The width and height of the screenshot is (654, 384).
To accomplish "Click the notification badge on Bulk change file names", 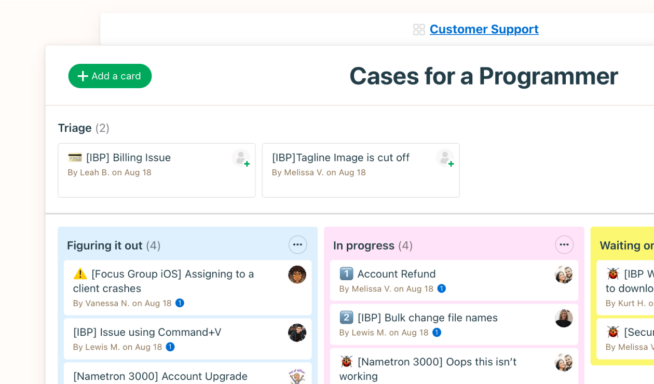I will pyautogui.click(x=438, y=333).
